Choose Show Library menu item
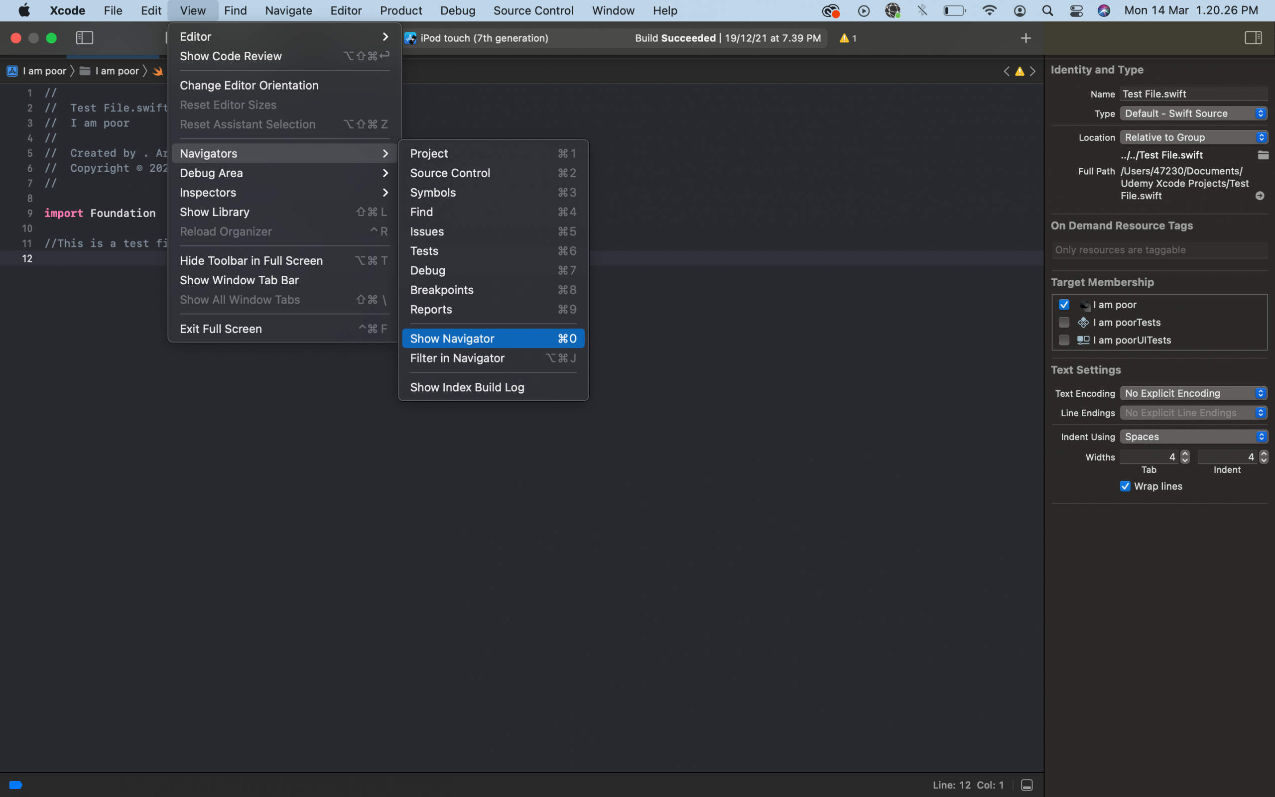The image size is (1275, 797). tap(284, 212)
